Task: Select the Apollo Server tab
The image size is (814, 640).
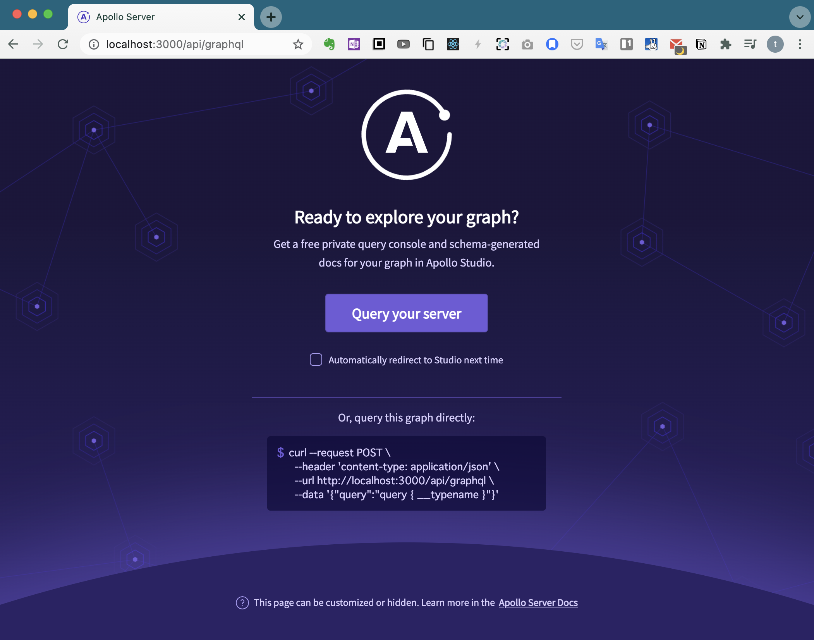Action: tap(155, 17)
